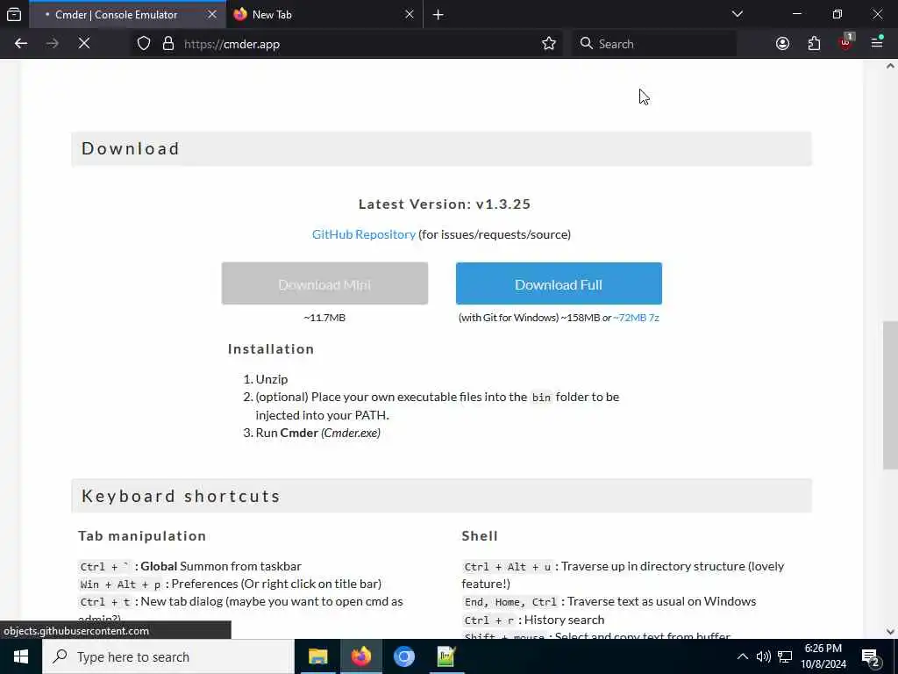Image resolution: width=898 pixels, height=674 pixels.
Task: Click the Win + Alt + p shortcut
Action: [121, 584]
